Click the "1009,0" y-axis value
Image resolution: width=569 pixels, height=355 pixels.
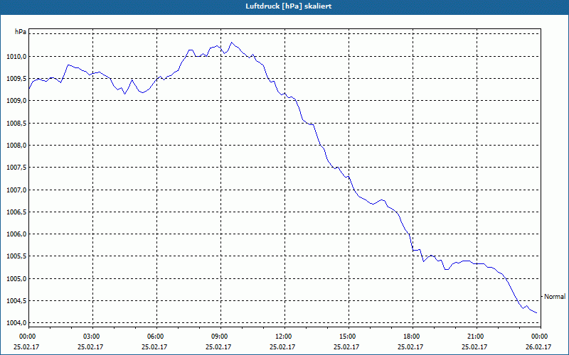click(x=16, y=101)
